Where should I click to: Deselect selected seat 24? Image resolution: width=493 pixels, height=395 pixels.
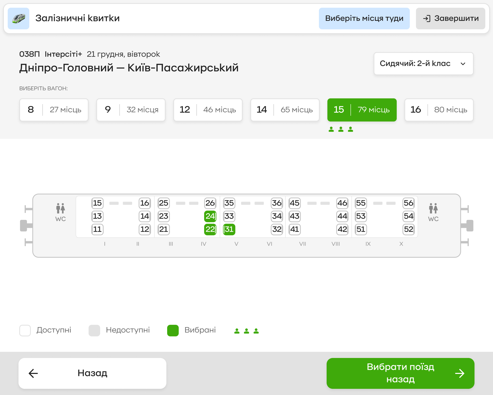210,216
